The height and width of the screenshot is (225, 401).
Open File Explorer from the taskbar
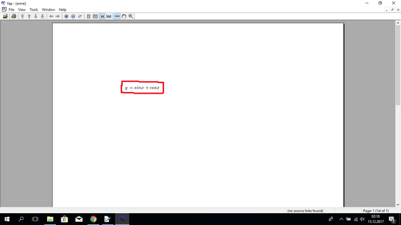click(x=50, y=219)
